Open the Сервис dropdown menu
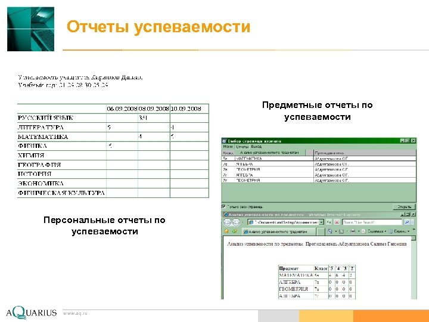Image resolution: width=429 pixels, height=322 pixels. point(399,231)
